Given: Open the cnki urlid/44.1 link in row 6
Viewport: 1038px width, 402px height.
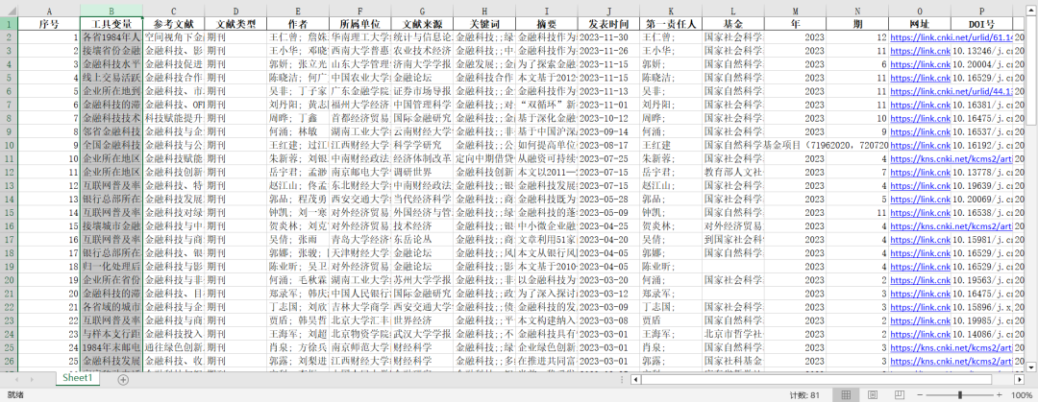Looking at the screenshot, I should tap(952, 91).
